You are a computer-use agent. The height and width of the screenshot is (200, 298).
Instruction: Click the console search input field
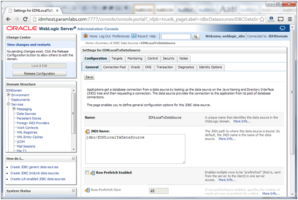176,36
